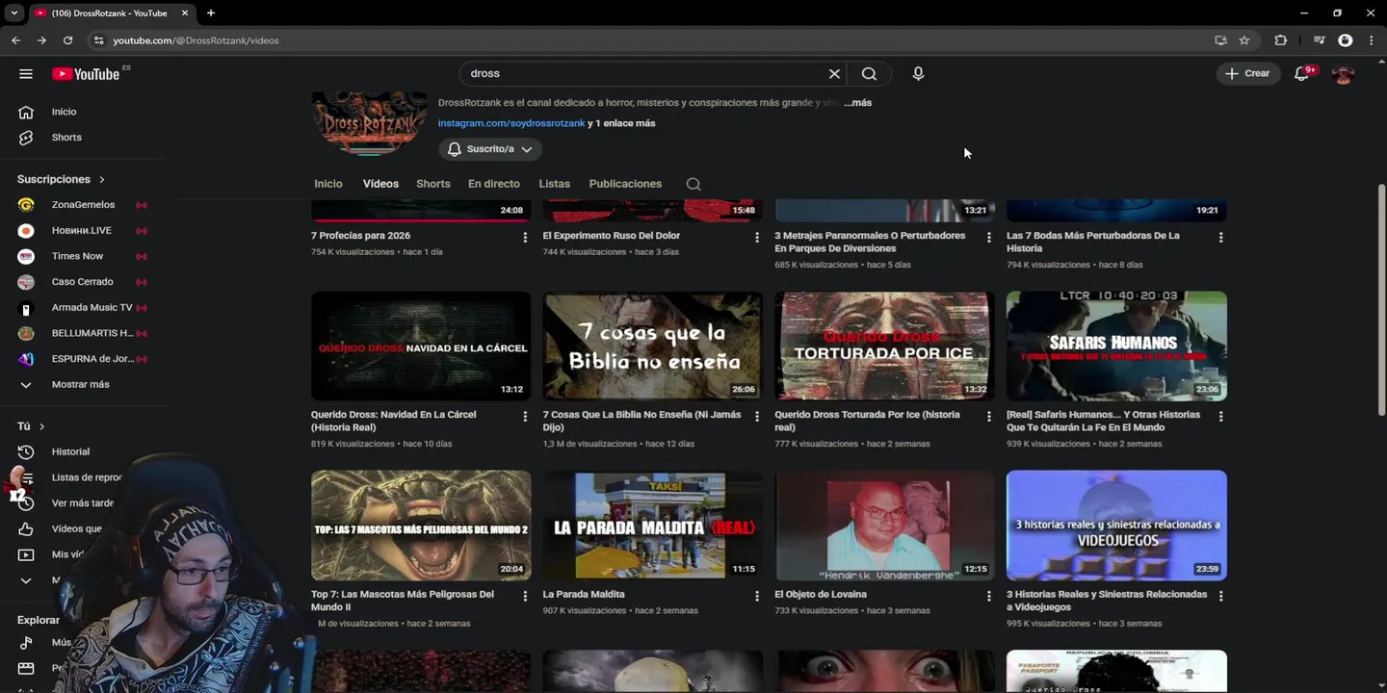1387x693 pixels.
Task: Open options for 3 Metrajes Paranormales video
Action: 989,237
